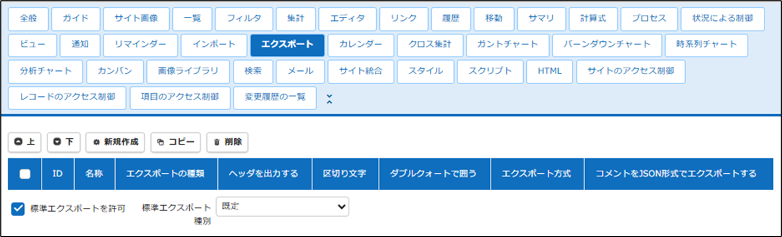The height and width of the screenshot is (237, 782).
Task: Open the スクリプト tab
Action: (491, 71)
